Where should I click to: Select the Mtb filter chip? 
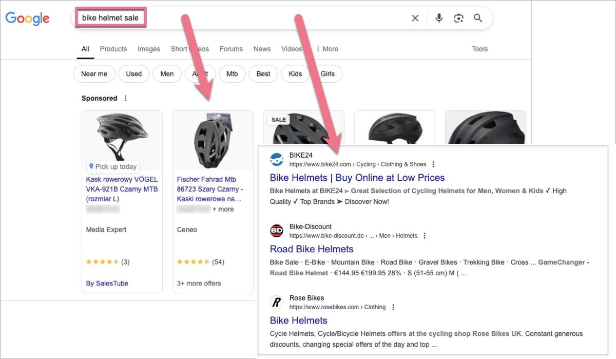coord(232,73)
